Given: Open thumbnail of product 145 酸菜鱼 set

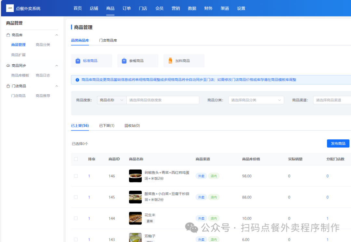Looking at the screenshot, I should point(135,197).
